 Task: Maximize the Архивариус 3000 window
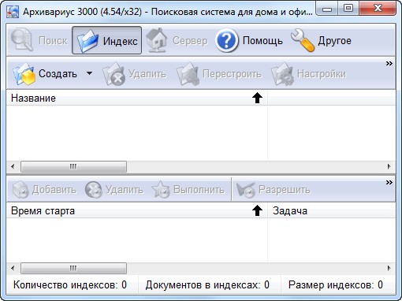348,9
